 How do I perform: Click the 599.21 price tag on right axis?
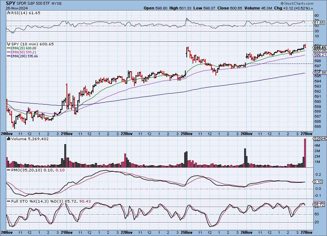pyautogui.click(x=320, y=54)
